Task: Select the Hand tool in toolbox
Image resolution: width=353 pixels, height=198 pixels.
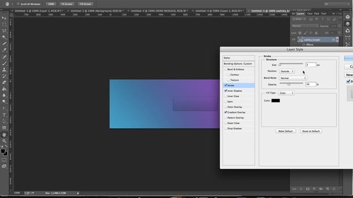Action: [x=4, y=134]
